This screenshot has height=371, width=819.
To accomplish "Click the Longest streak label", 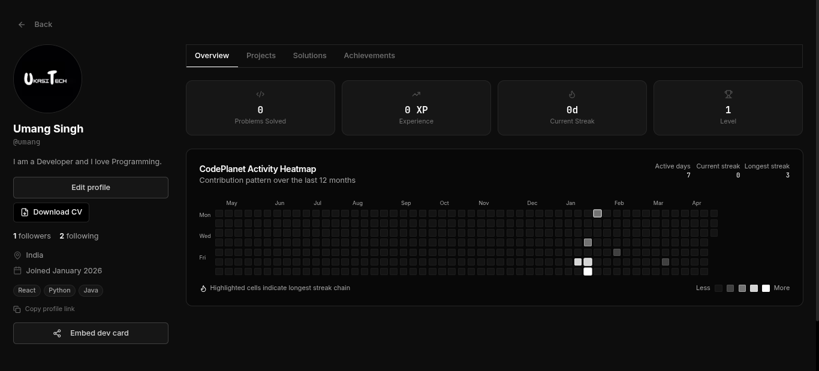I will point(767,166).
